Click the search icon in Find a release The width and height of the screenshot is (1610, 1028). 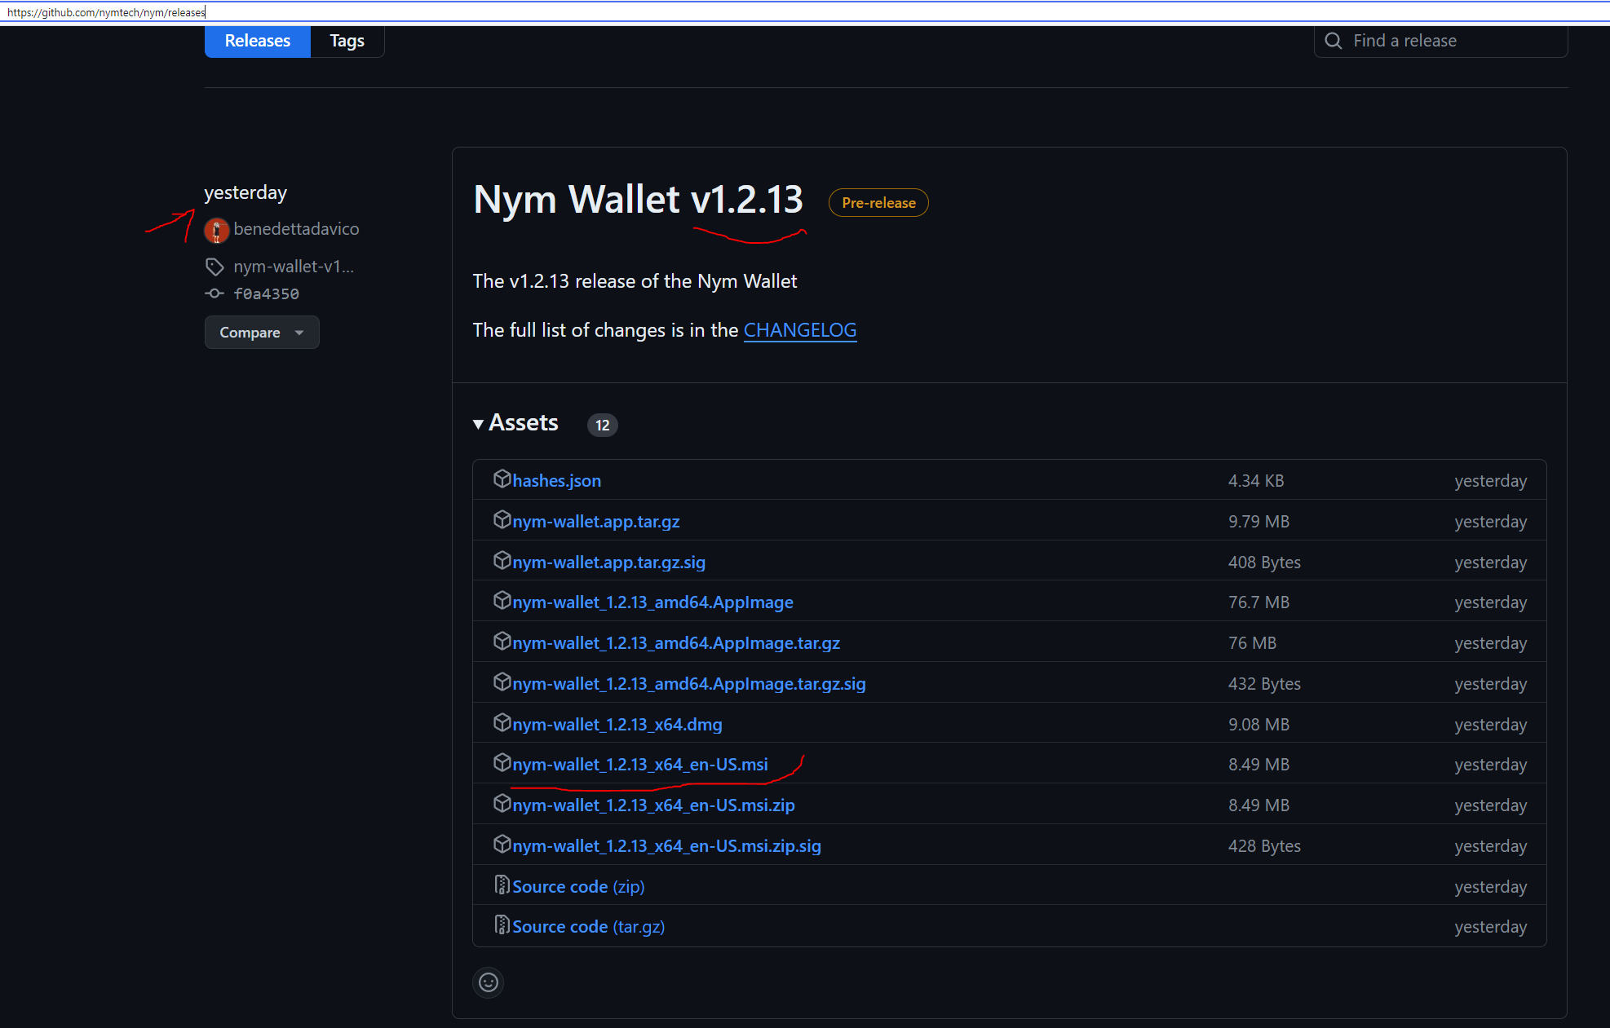tap(1334, 41)
